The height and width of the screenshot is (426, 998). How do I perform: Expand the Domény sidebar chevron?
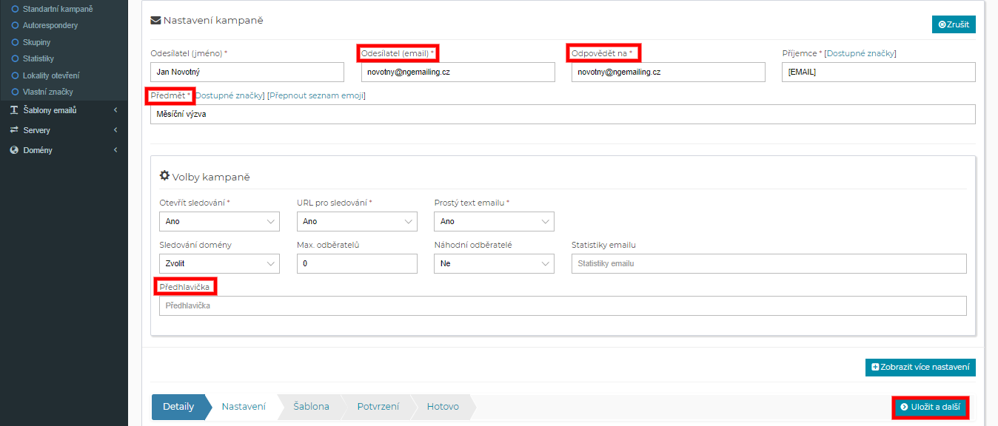pyautogui.click(x=115, y=150)
